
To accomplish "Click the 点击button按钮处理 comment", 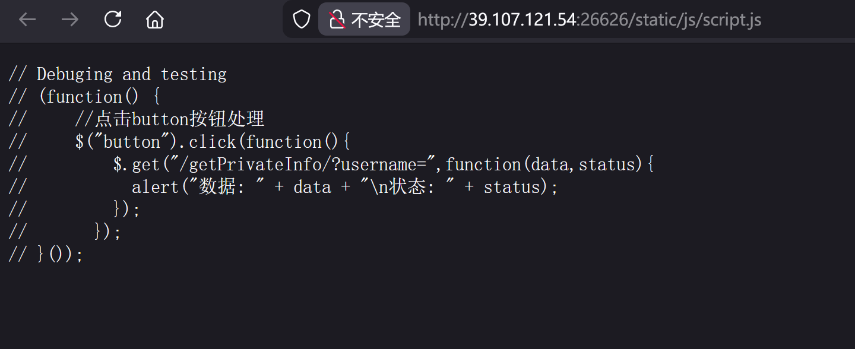I will click(x=179, y=119).
